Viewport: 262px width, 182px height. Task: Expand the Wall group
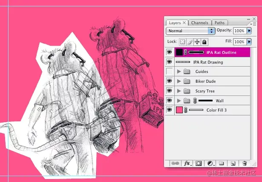pyautogui.click(x=179, y=101)
